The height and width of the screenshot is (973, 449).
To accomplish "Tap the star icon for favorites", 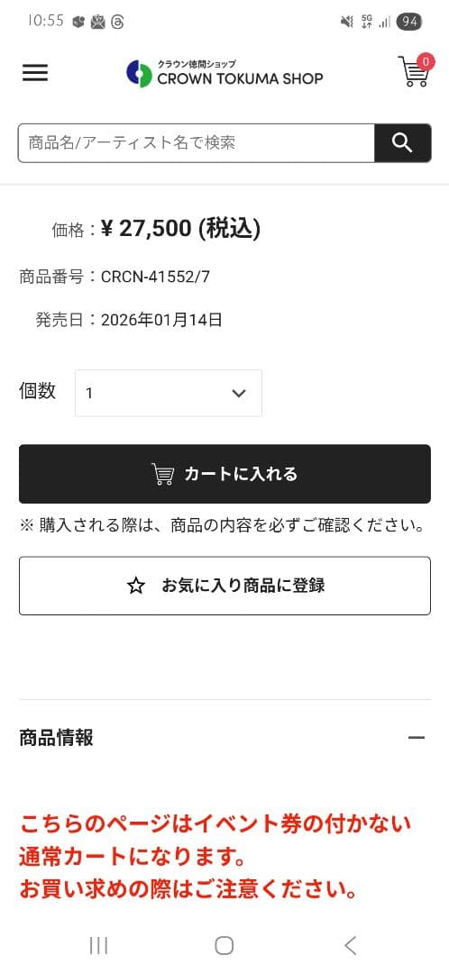I will pyautogui.click(x=136, y=586).
